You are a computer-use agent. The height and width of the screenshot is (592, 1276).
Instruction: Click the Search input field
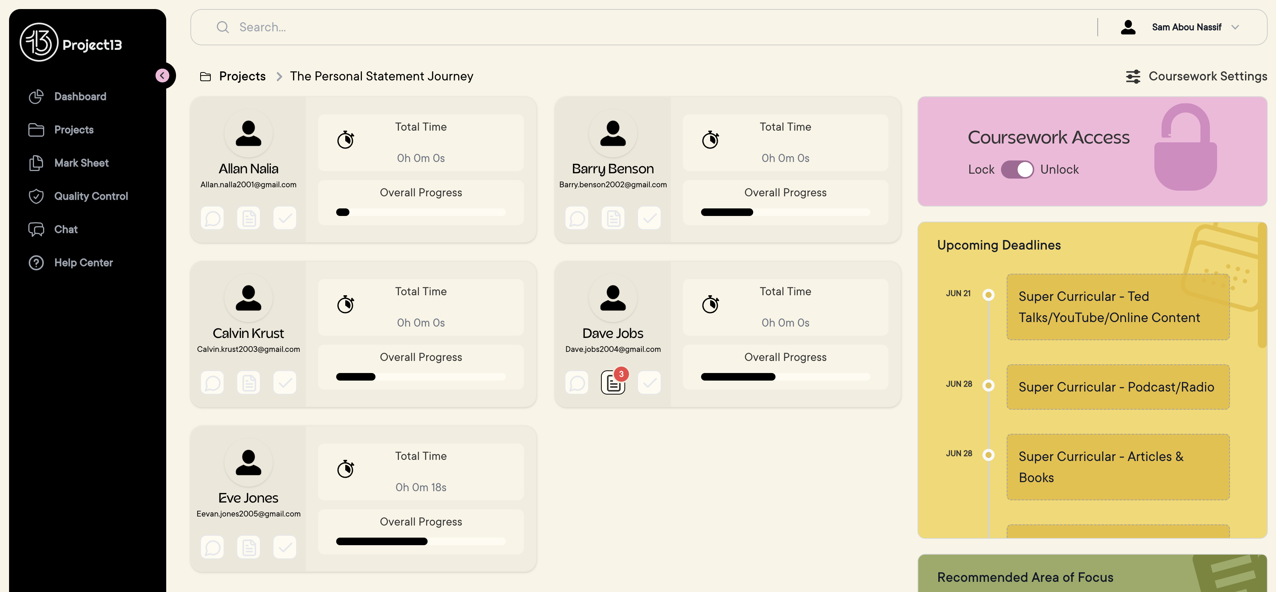point(644,27)
